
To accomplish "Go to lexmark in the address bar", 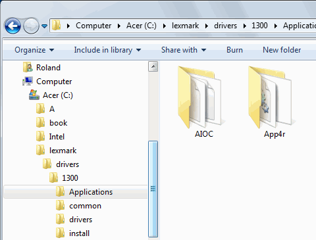I will pos(185,26).
